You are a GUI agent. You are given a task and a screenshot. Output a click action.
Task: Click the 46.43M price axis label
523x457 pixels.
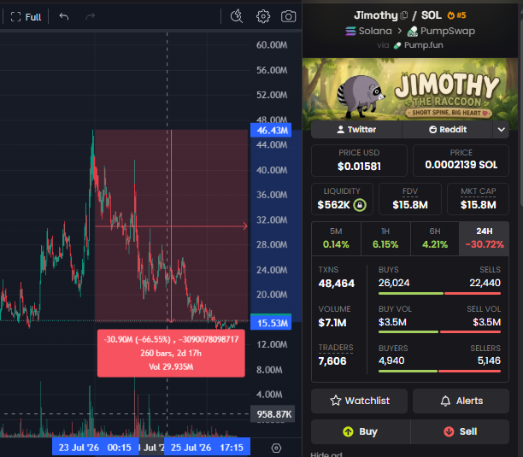tap(271, 131)
